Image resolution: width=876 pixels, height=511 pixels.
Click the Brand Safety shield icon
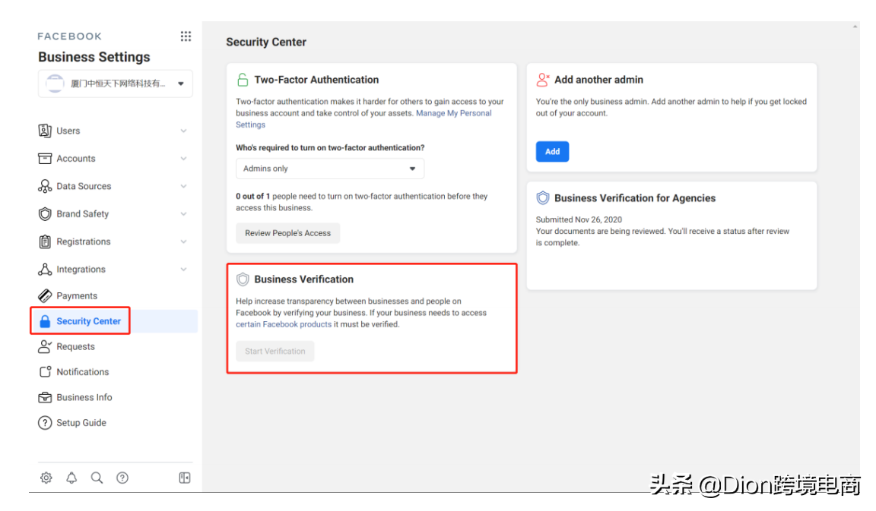[45, 213]
